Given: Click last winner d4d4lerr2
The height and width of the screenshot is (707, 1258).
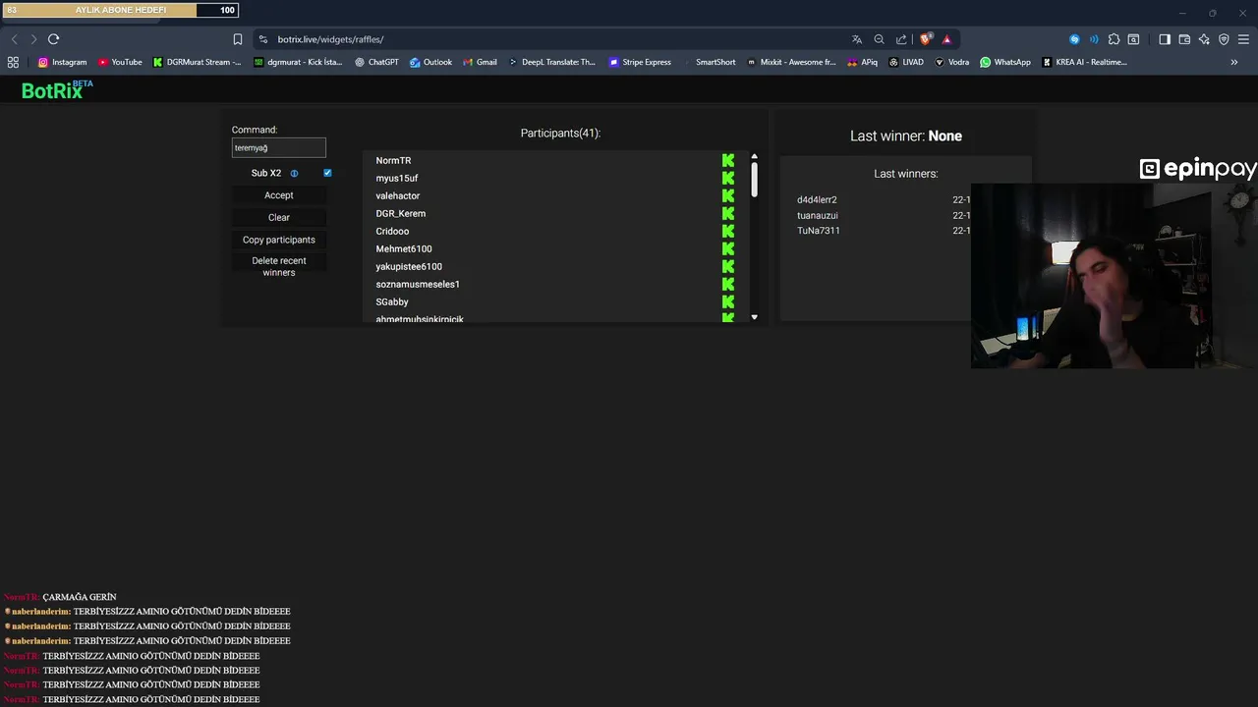Looking at the screenshot, I should pyautogui.click(x=817, y=199).
